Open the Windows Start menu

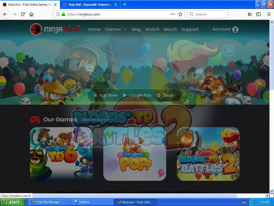(x=13, y=202)
